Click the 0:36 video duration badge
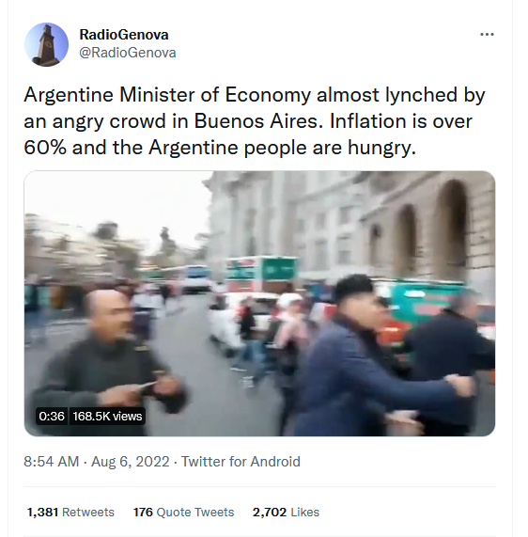 coord(52,416)
